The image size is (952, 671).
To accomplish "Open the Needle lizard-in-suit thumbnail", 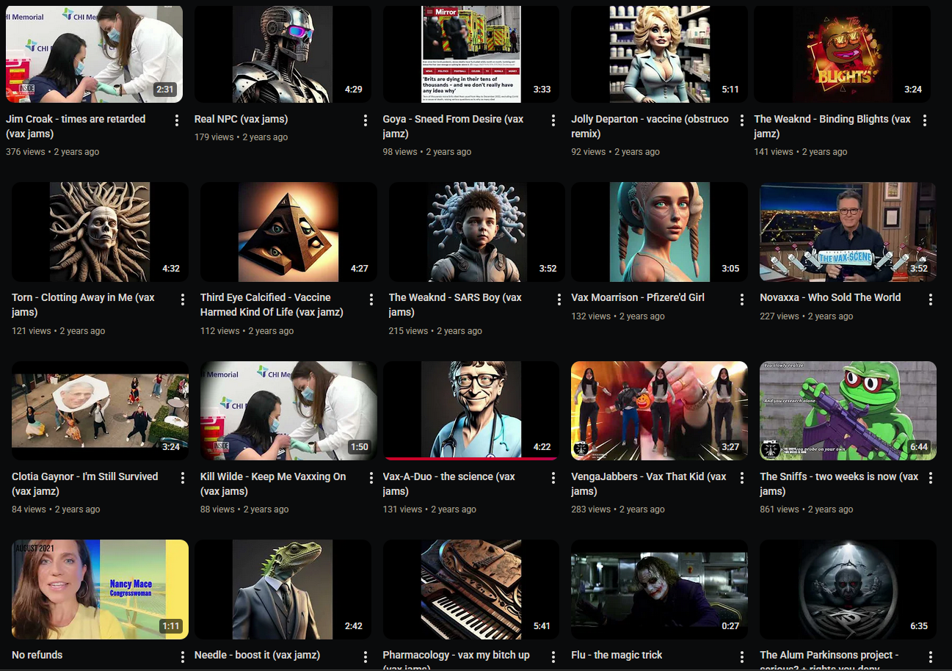I will click(x=283, y=590).
